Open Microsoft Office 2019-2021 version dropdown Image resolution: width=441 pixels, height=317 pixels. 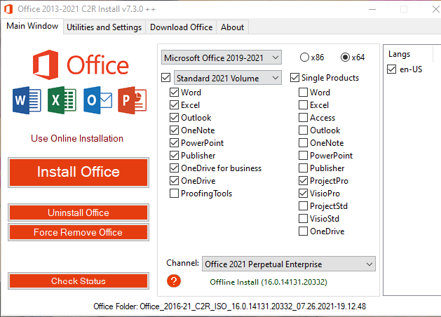click(222, 58)
